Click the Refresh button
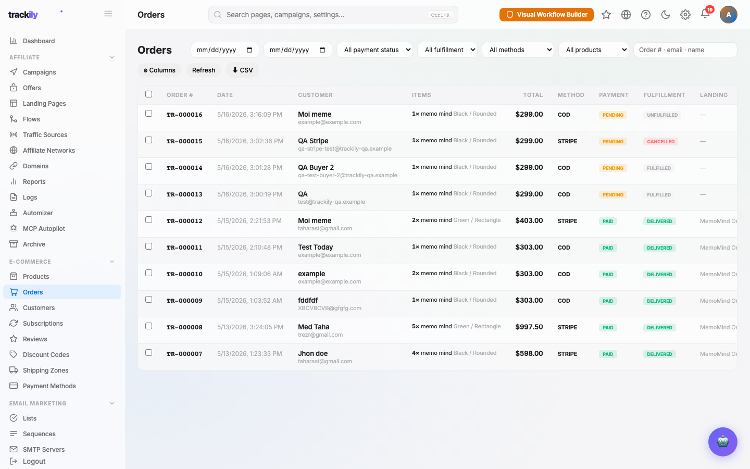The width and height of the screenshot is (750, 469). pos(204,70)
